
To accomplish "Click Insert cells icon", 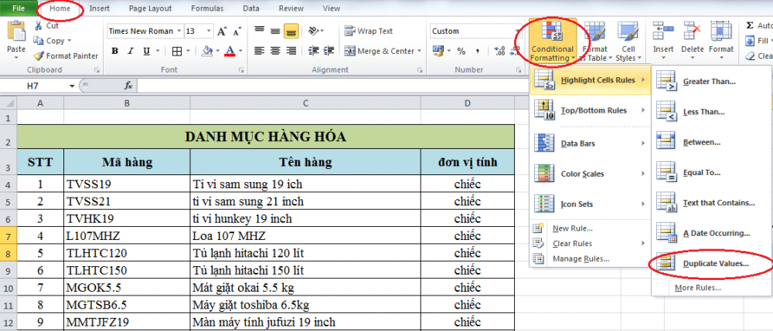I will click(x=663, y=31).
